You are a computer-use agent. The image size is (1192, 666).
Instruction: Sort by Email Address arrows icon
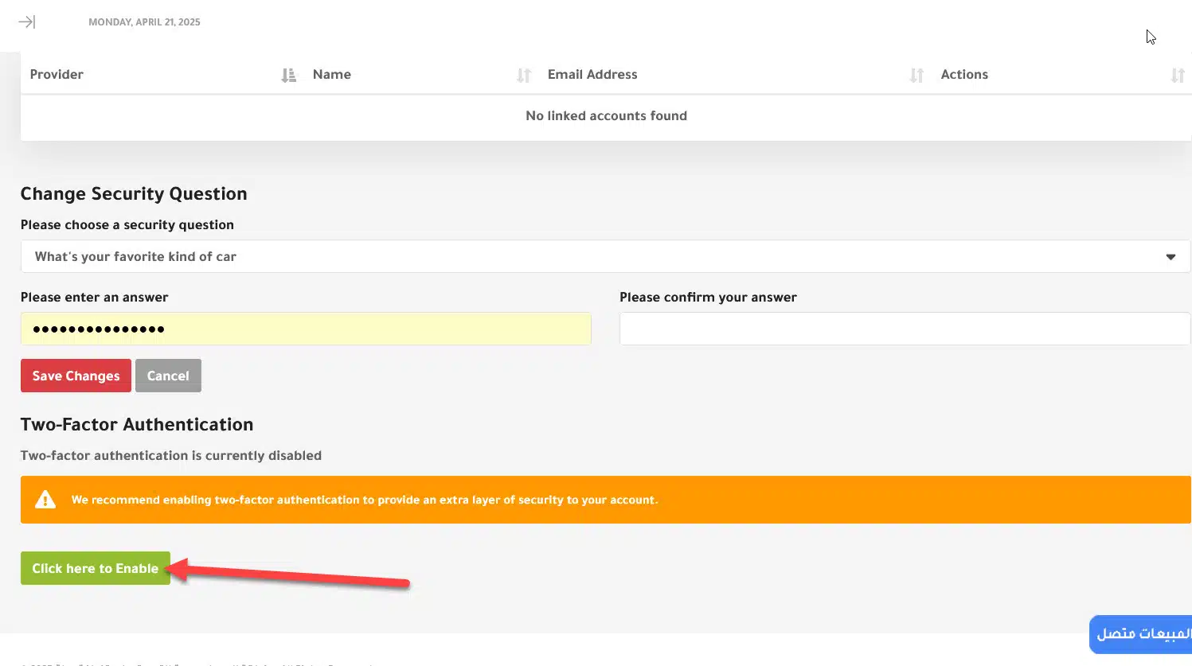pyautogui.click(x=917, y=75)
